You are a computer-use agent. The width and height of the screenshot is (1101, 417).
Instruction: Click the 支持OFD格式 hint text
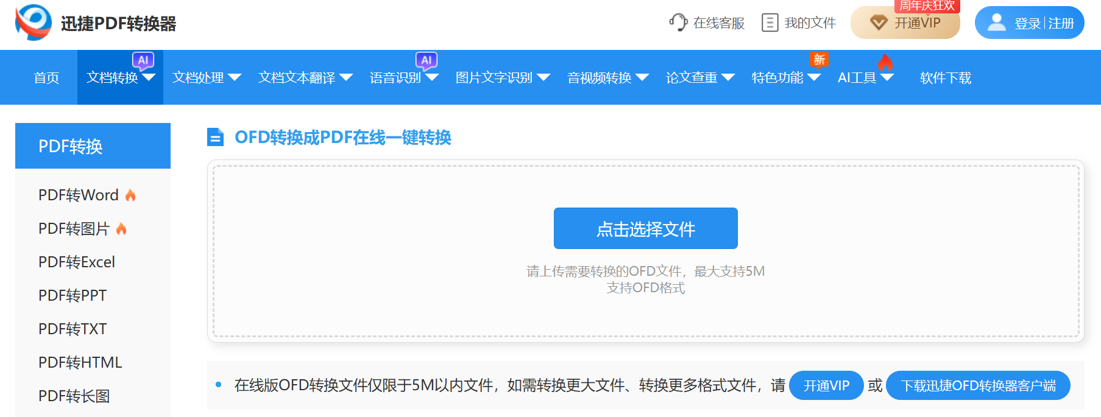[x=646, y=287]
